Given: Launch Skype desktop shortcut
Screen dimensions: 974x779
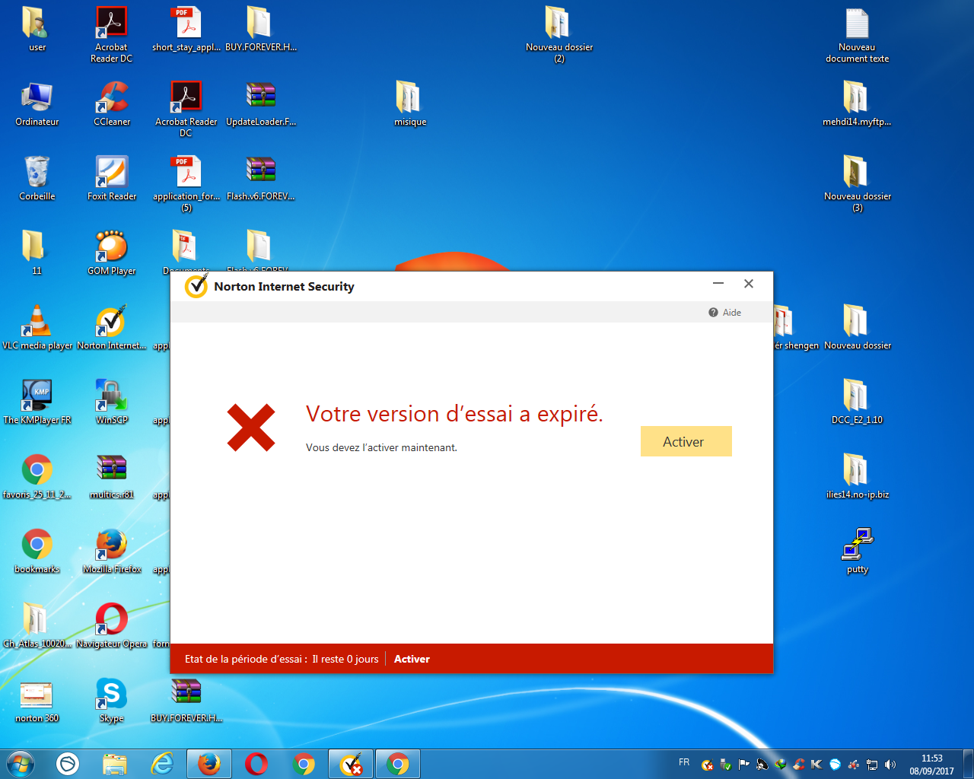Looking at the screenshot, I should (x=112, y=701).
